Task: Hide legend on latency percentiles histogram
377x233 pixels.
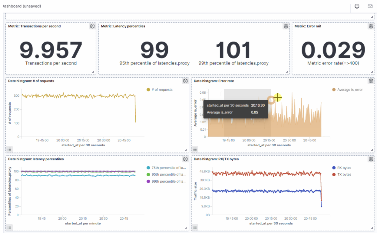Action: click(9, 227)
